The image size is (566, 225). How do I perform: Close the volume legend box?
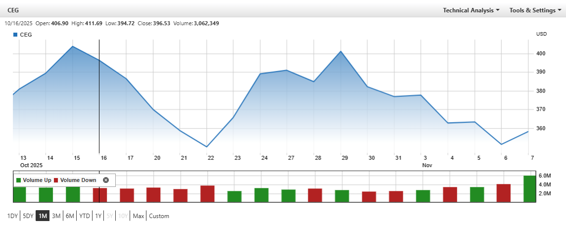point(105,180)
